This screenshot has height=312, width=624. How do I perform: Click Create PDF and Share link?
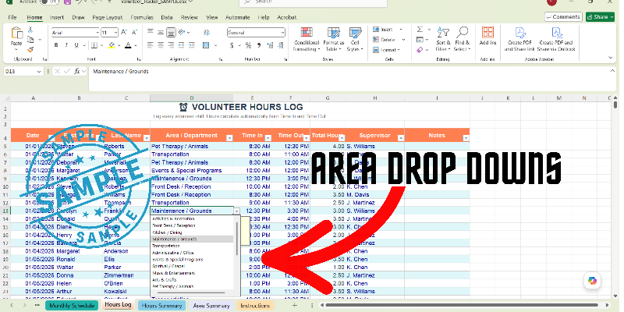519,40
